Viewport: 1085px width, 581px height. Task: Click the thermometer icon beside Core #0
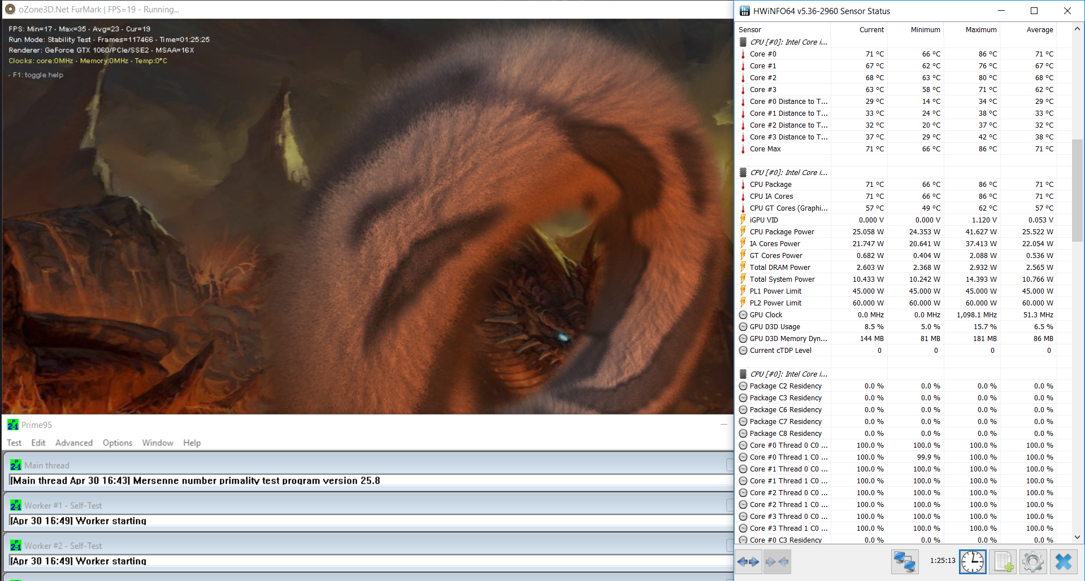[x=743, y=54]
